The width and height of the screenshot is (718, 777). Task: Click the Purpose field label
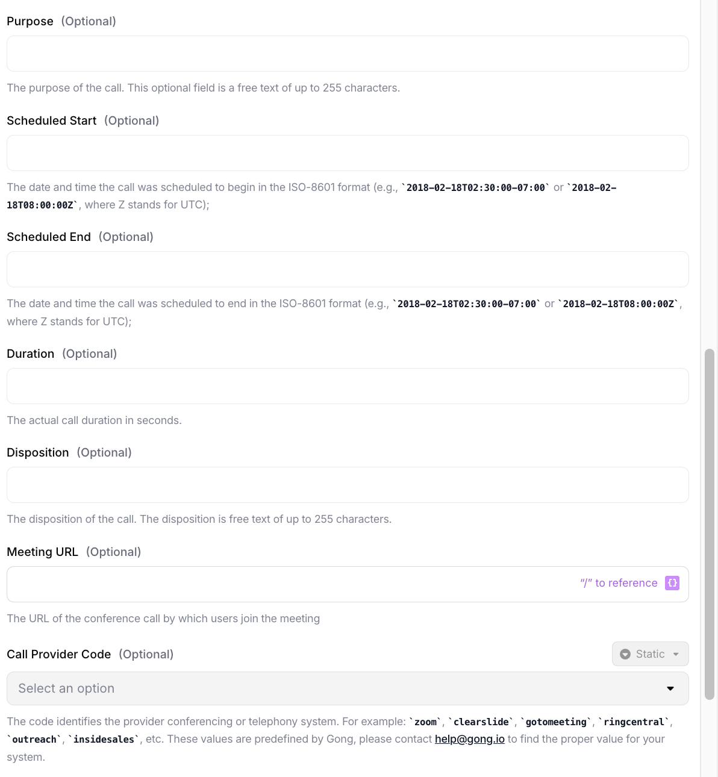coord(30,21)
